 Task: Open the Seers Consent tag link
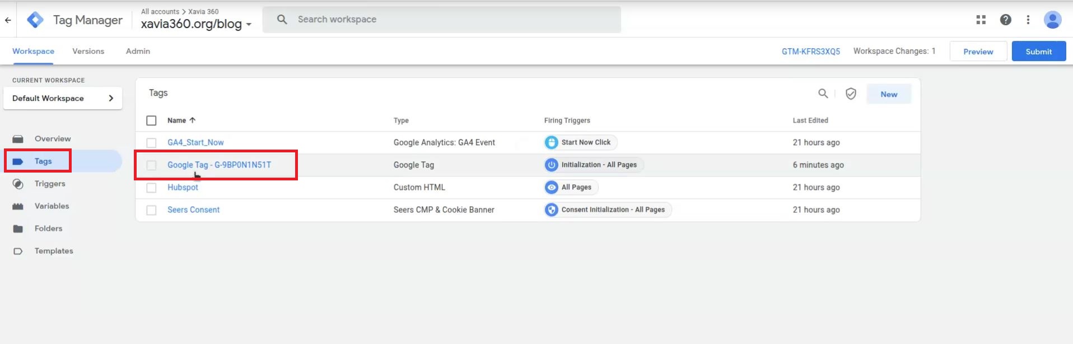click(193, 210)
